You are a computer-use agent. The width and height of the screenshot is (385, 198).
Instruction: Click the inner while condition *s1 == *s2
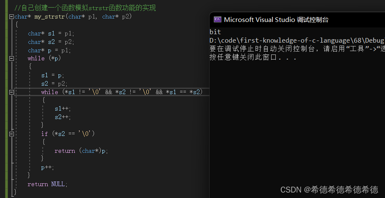point(183,92)
